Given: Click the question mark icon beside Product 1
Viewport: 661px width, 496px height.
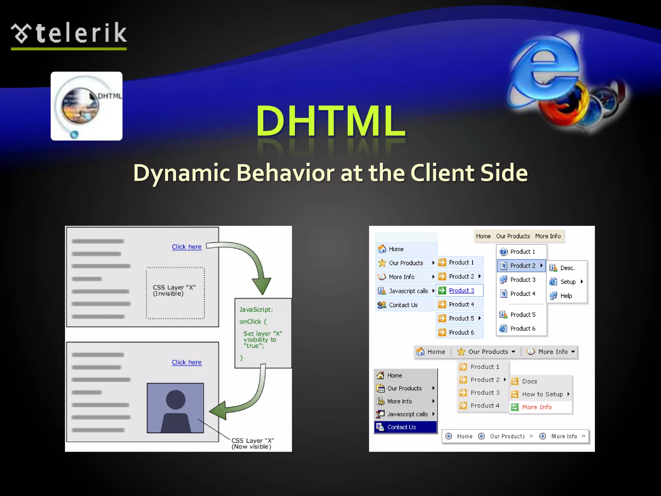Looking at the screenshot, I should 503,252.
